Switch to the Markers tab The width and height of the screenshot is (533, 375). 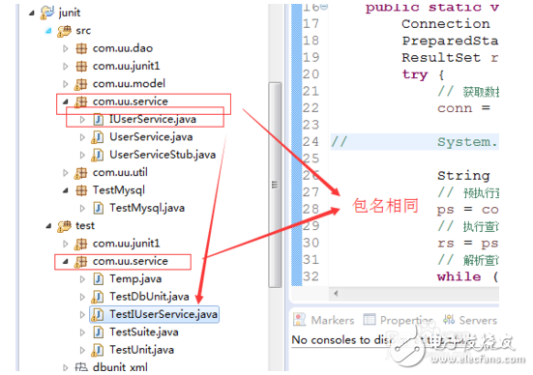click(x=324, y=320)
